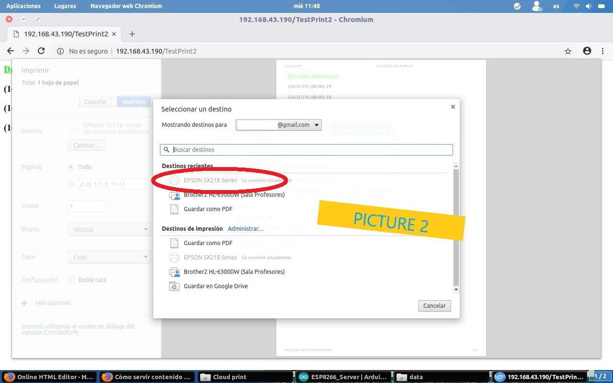Screen dimensions: 613x383
Task: Switch to 'Cómo servir contenido' Firefox window
Action: (x=147, y=377)
